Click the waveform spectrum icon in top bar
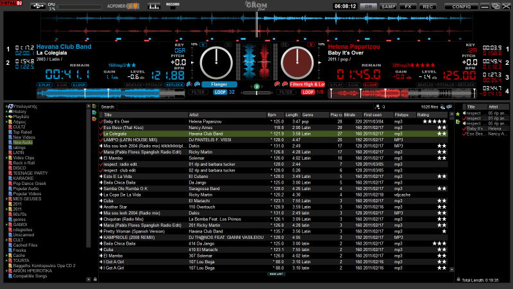Viewport: 513px width, 289px height. [154, 6]
